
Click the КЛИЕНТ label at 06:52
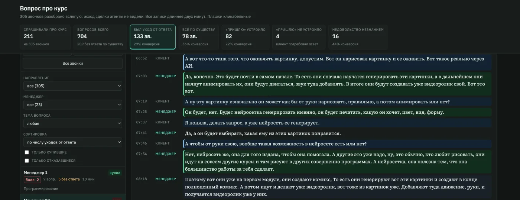162,58
